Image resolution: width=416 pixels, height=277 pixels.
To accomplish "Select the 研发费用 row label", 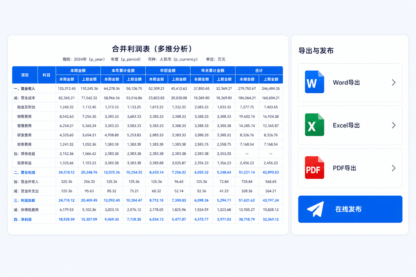I will (24, 135).
